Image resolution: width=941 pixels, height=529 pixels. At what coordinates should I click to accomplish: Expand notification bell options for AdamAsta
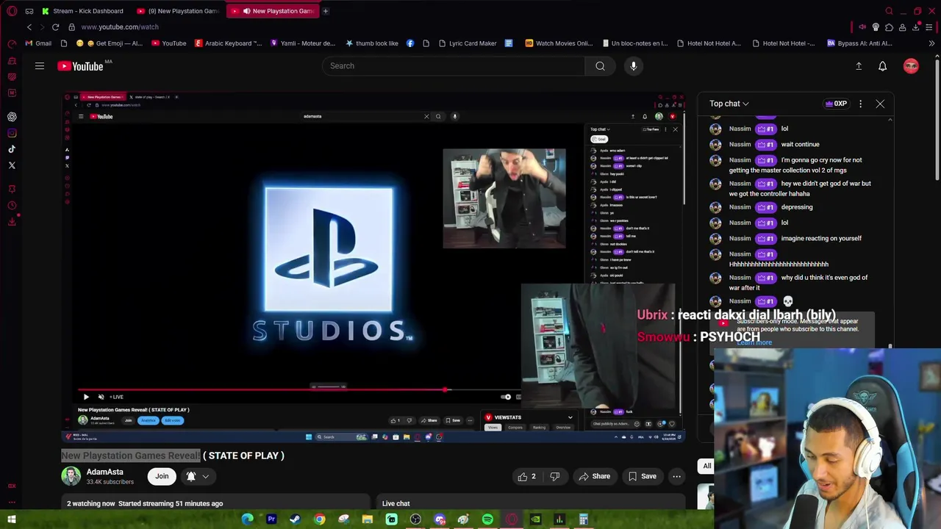[198, 476]
